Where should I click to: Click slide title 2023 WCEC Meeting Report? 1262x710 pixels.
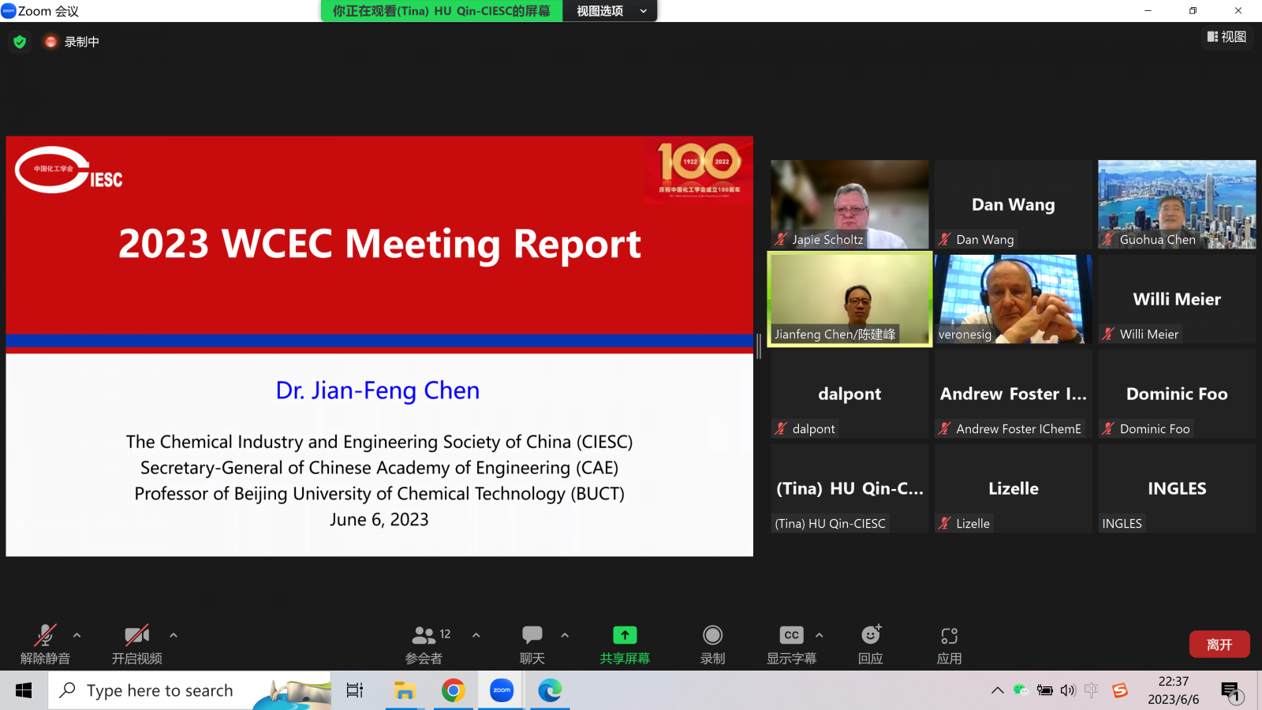coord(379,243)
